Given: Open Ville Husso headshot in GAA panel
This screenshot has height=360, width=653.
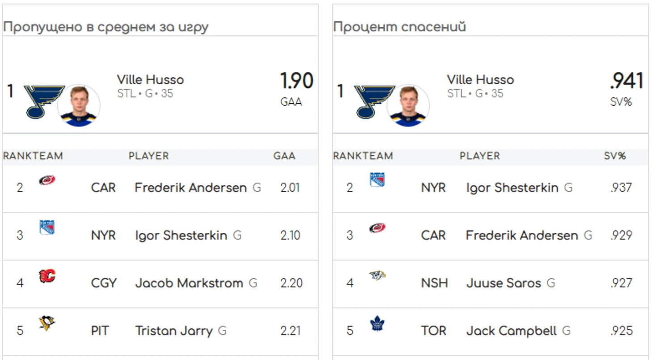Looking at the screenshot, I should 79,106.
